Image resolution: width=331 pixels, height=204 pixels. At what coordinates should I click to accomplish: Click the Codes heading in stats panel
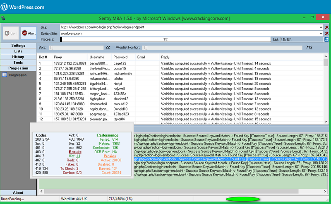tap(41, 135)
